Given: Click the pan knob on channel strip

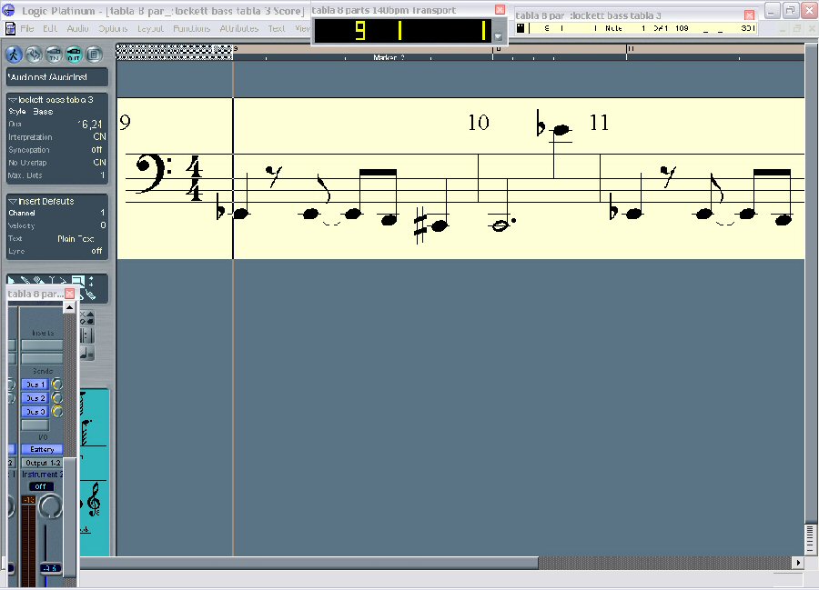Looking at the screenshot, I should [x=51, y=505].
